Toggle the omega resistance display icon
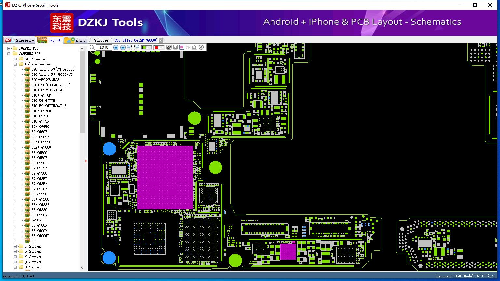Image resolution: width=500 pixels, height=281 pixels. (194, 47)
